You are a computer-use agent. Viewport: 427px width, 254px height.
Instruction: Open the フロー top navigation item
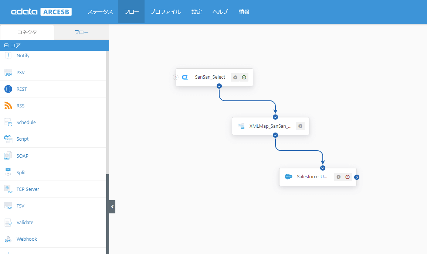[131, 12]
